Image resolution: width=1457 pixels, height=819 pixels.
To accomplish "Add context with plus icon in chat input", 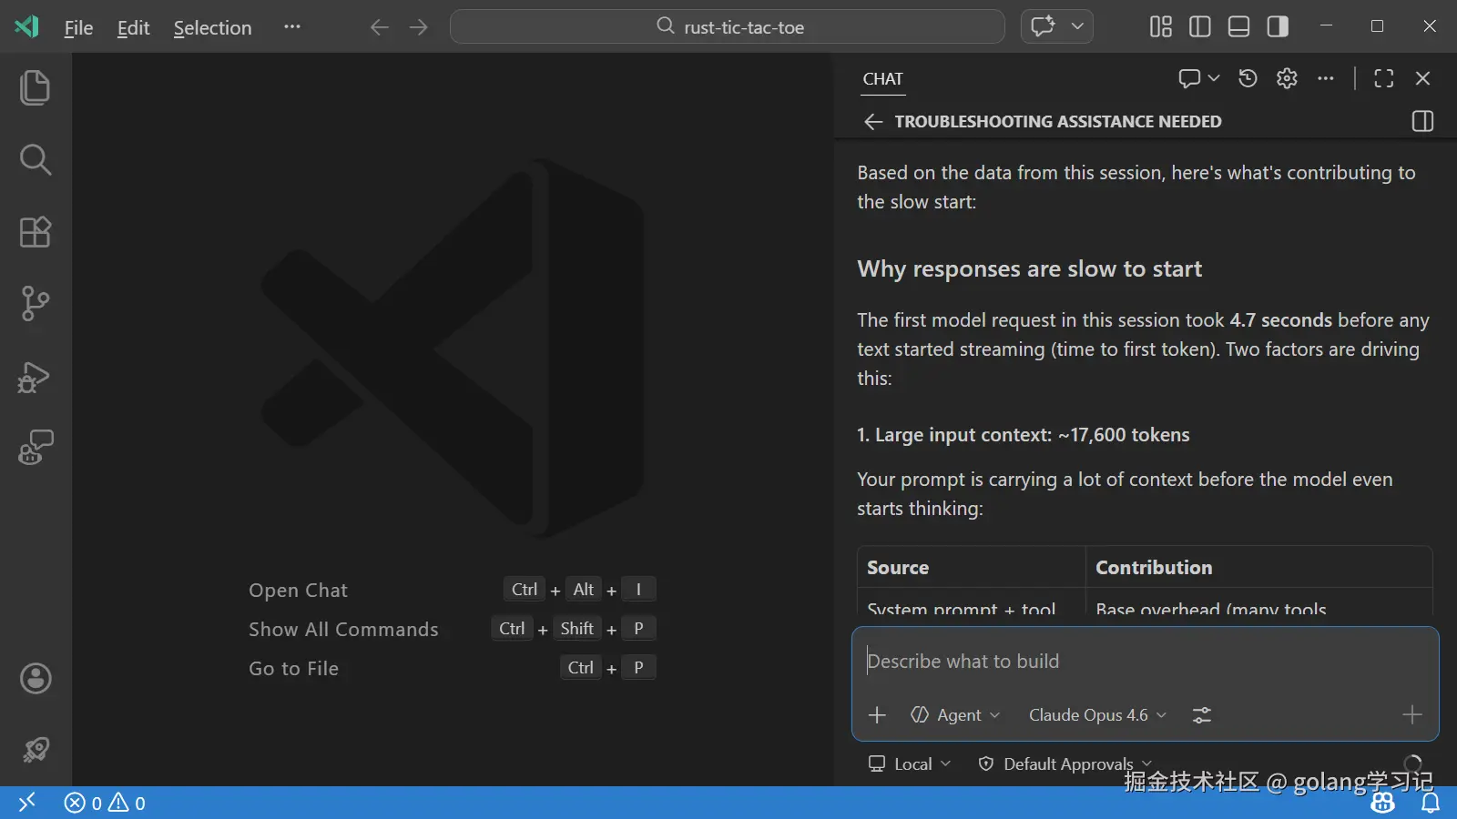I will 877,715.
